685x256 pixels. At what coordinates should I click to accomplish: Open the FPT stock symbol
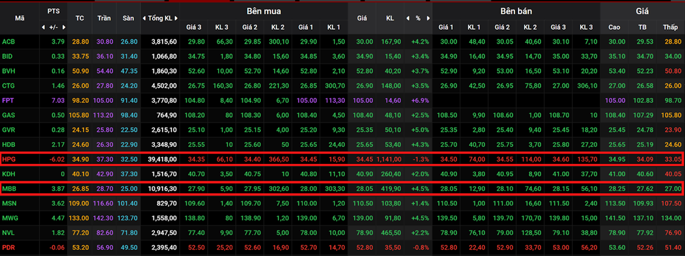[8, 100]
